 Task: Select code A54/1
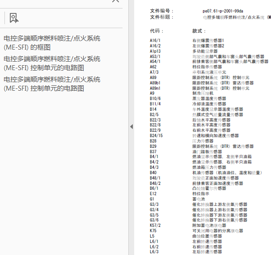pyautogui.click(x=155, y=62)
